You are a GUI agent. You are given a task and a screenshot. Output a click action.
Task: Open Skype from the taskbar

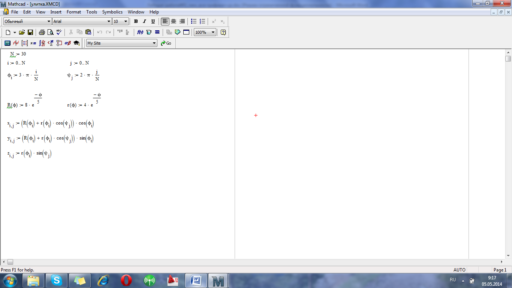[57, 280]
